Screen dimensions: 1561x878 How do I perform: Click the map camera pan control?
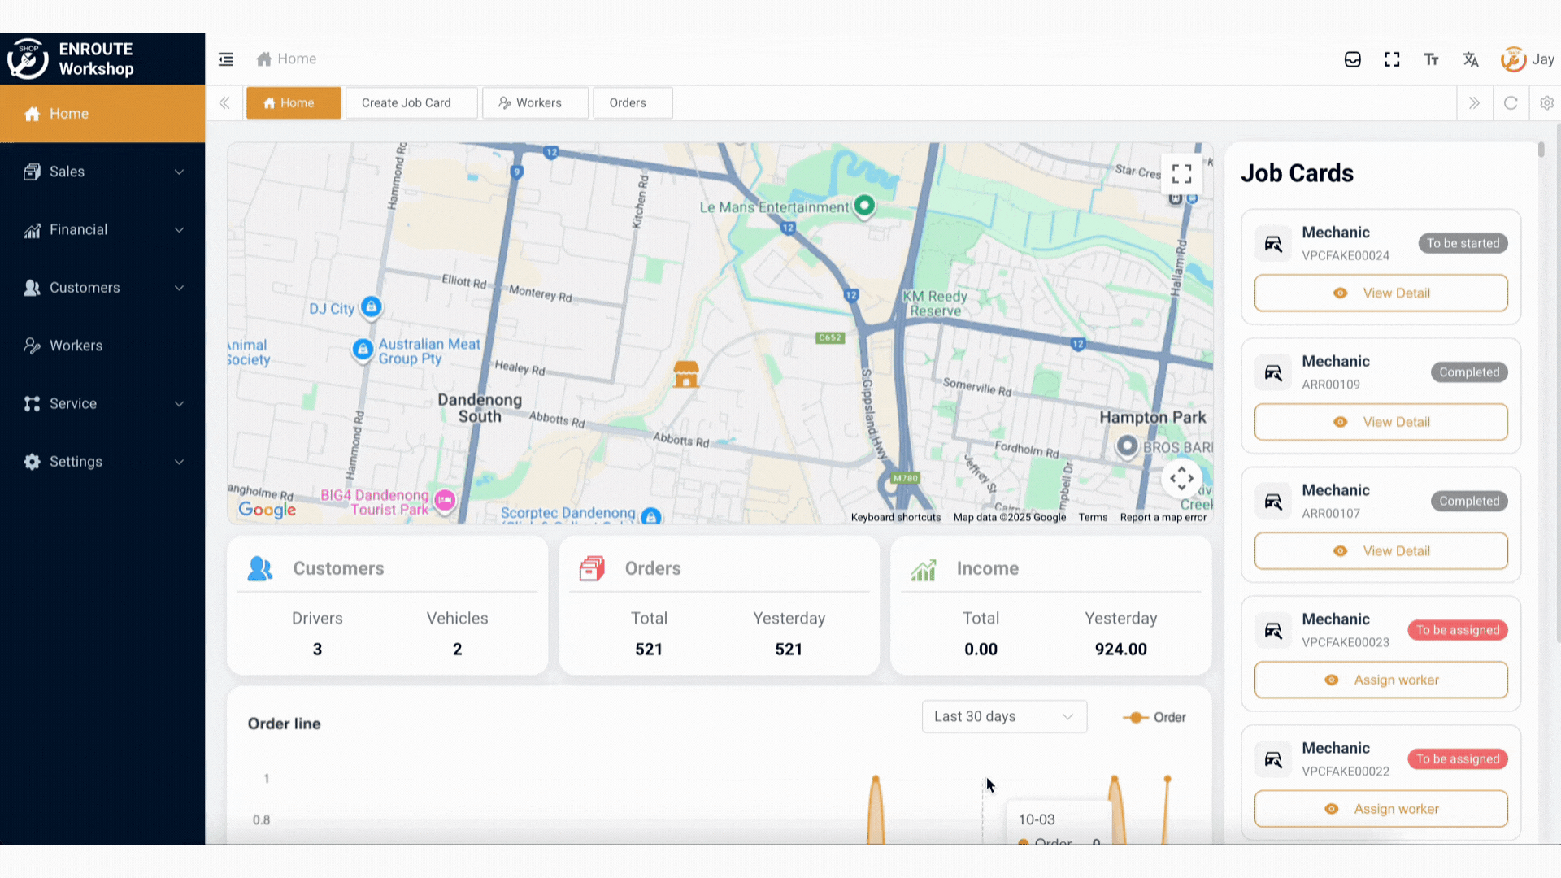pyautogui.click(x=1181, y=479)
